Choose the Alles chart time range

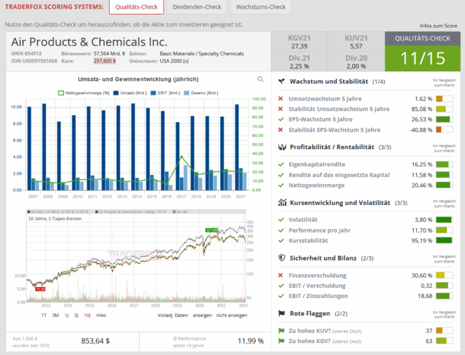click(101, 315)
